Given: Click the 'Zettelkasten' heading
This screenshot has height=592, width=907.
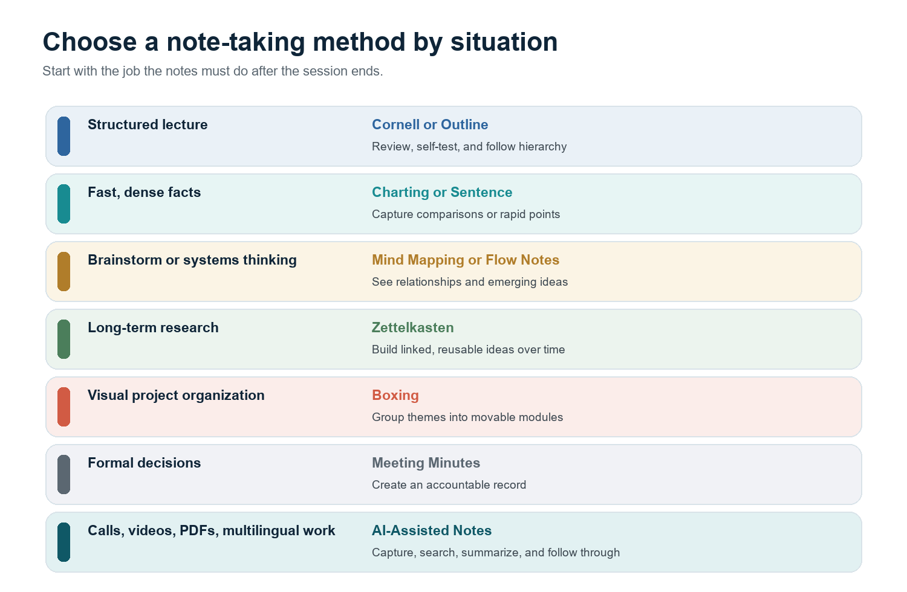Looking at the screenshot, I should click(x=413, y=327).
